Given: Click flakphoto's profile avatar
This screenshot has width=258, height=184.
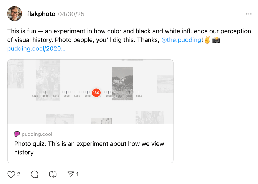Looking at the screenshot, I should pyautogui.click(x=15, y=14).
